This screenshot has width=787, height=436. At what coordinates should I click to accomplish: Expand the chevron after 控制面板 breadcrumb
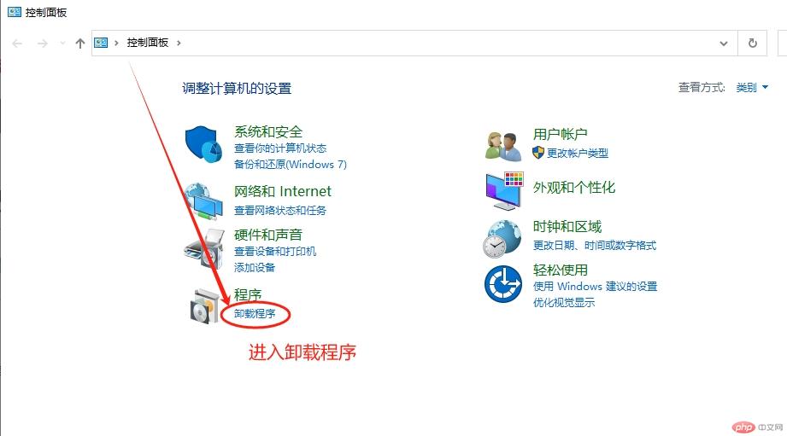(179, 44)
